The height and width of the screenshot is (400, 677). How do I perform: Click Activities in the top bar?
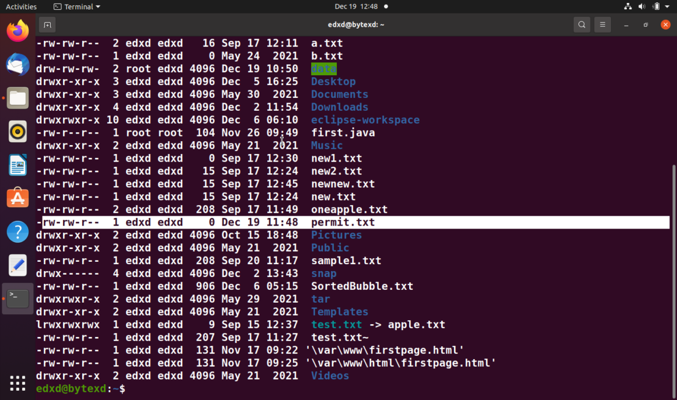click(x=21, y=6)
